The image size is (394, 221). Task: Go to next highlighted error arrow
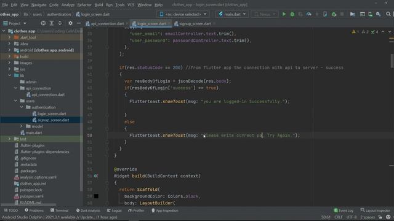390,32
